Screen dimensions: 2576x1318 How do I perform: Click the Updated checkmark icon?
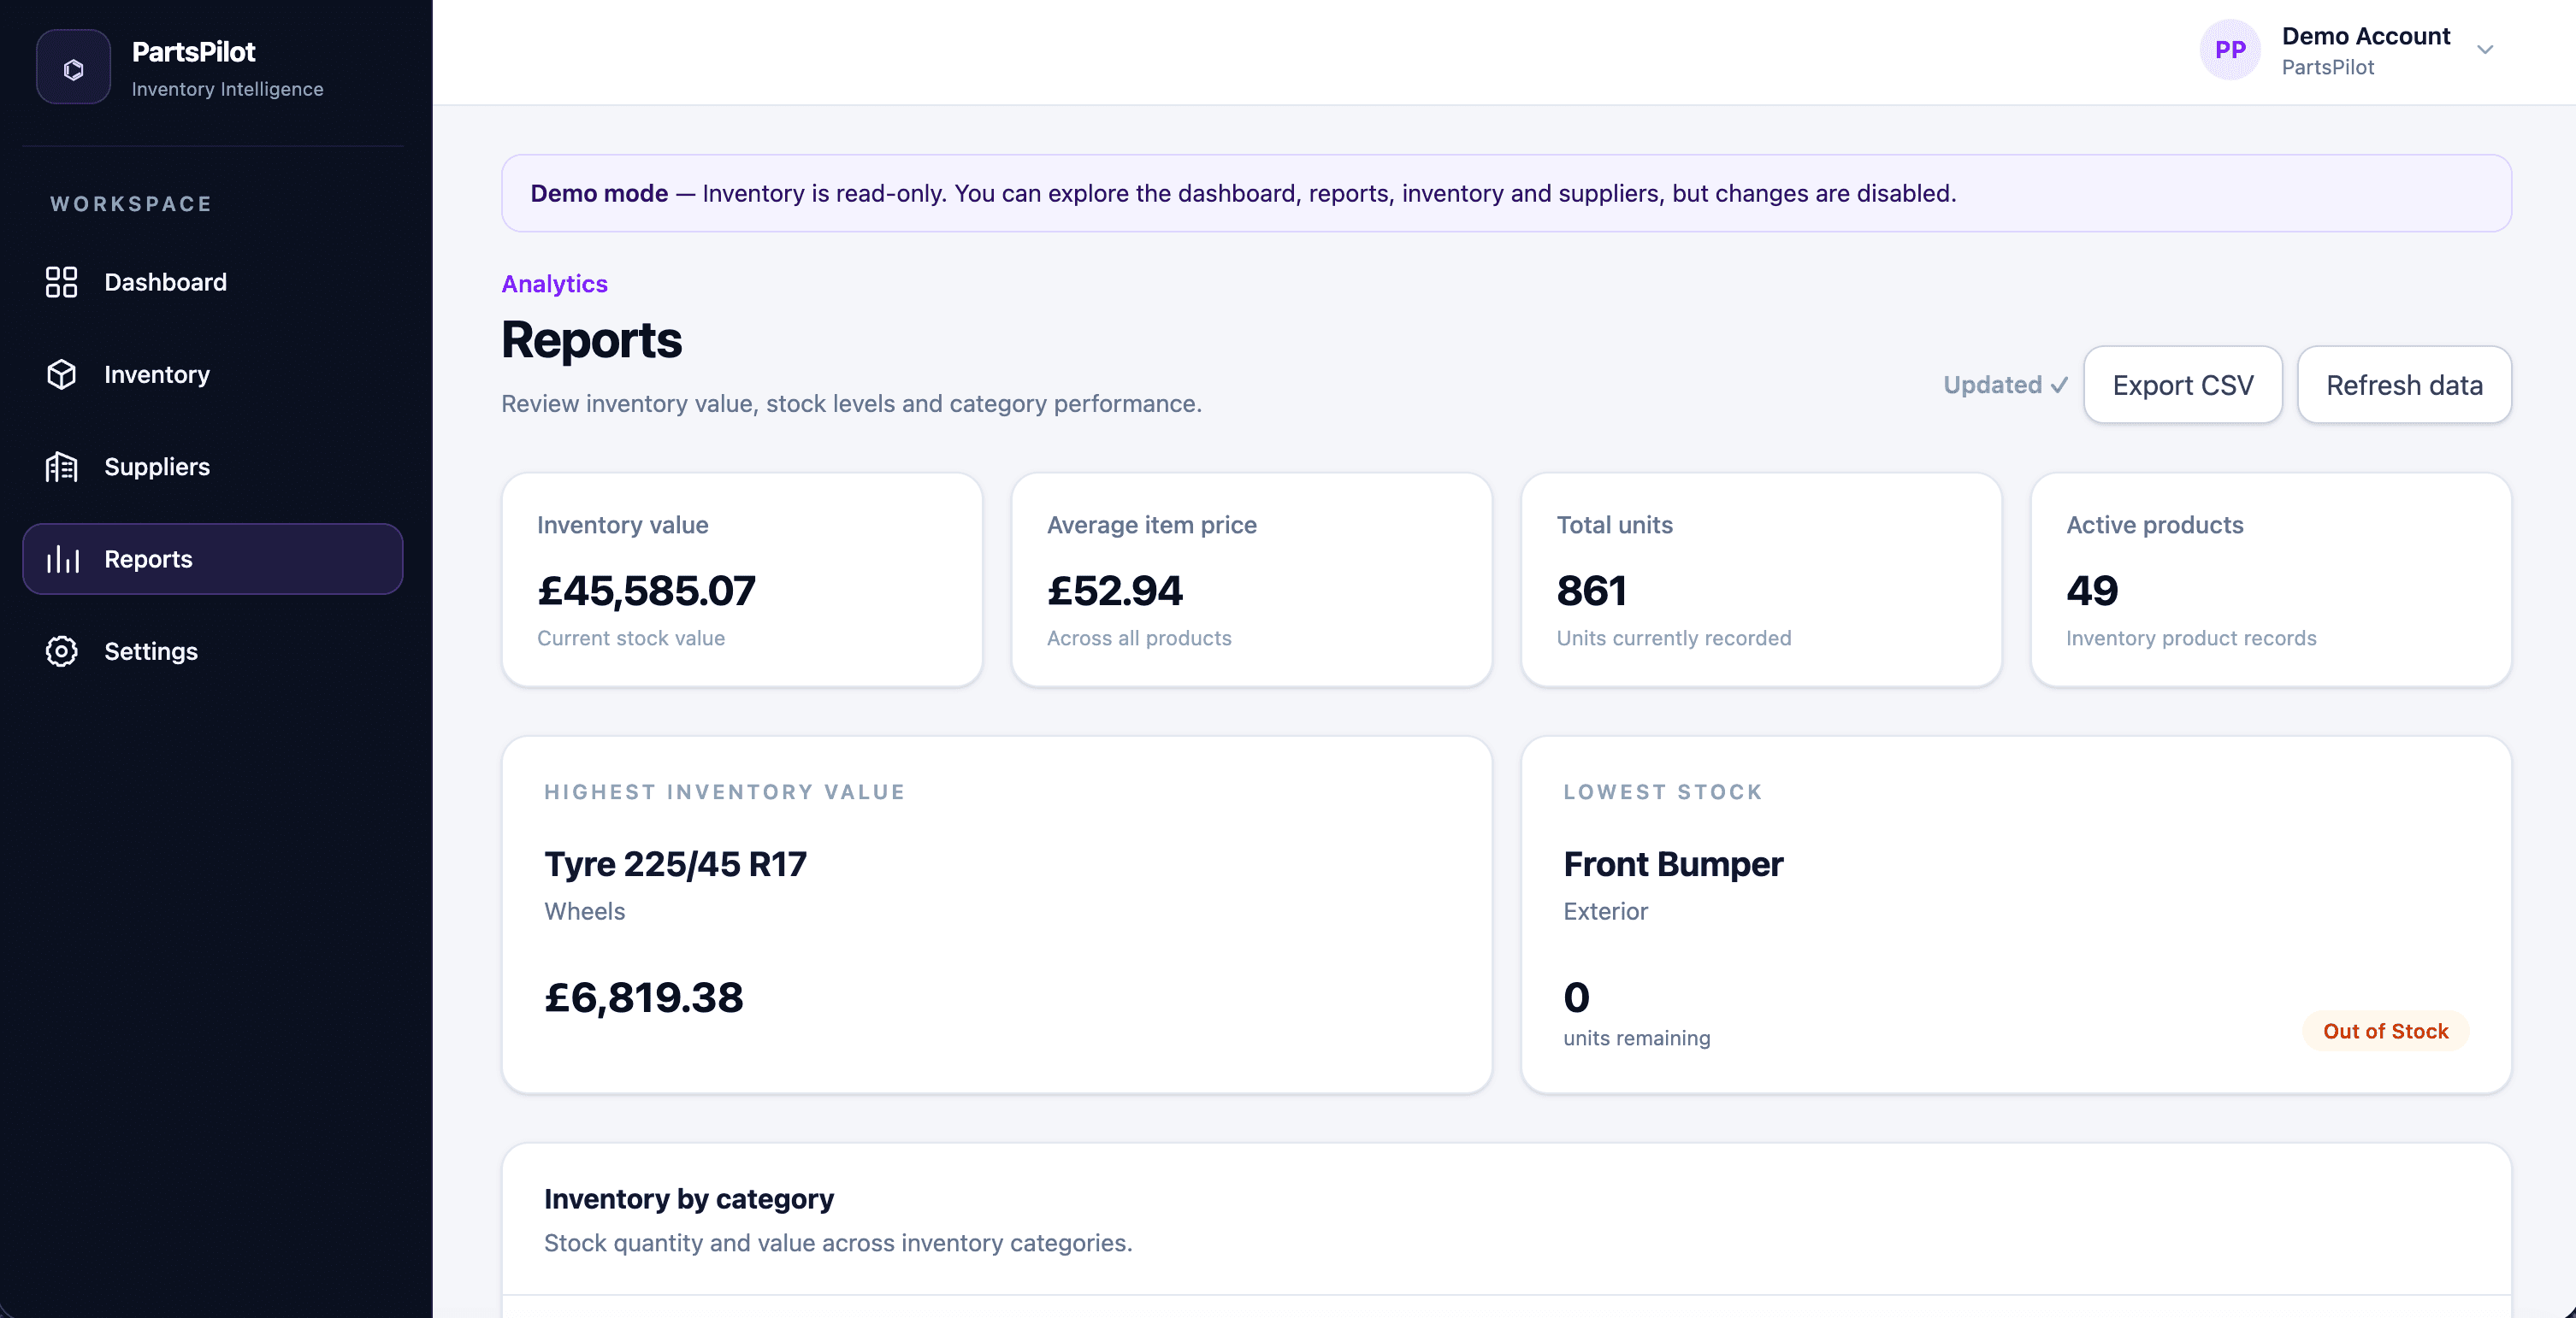[x=2059, y=385]
